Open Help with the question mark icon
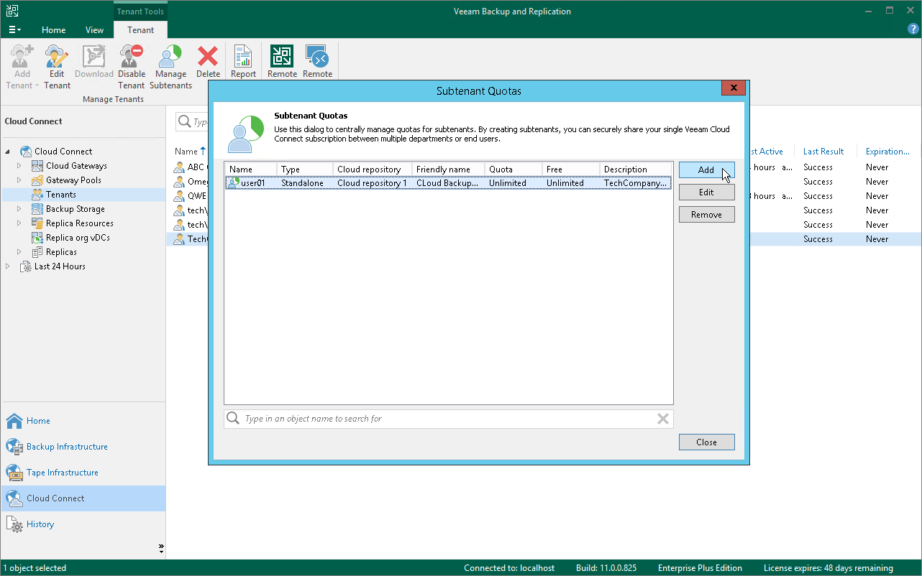The width and height of the screenshot is (922, 576). coord(913,29)
